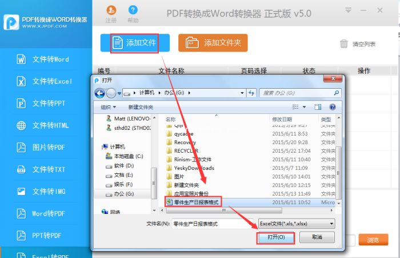Viewport: 400px width, 258px height.
Task: Click the 修改日期 column header
Action: point(282,119)
